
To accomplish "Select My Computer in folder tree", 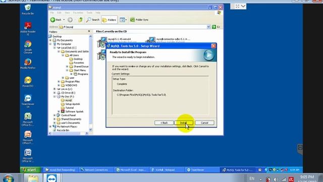I will coord(64,44).
